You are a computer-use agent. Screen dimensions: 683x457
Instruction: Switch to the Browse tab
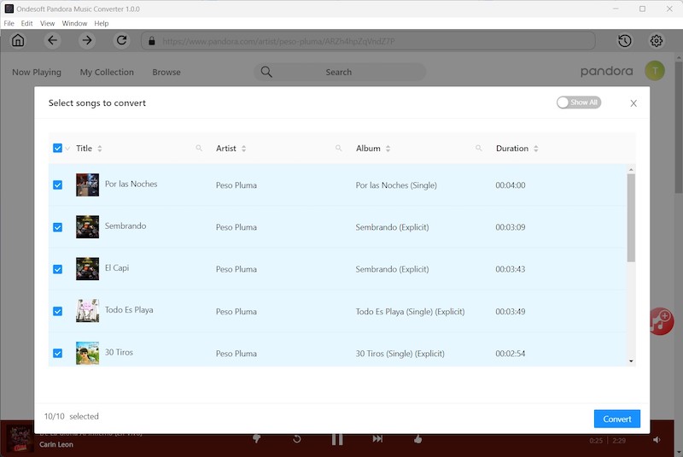[166, 73]
